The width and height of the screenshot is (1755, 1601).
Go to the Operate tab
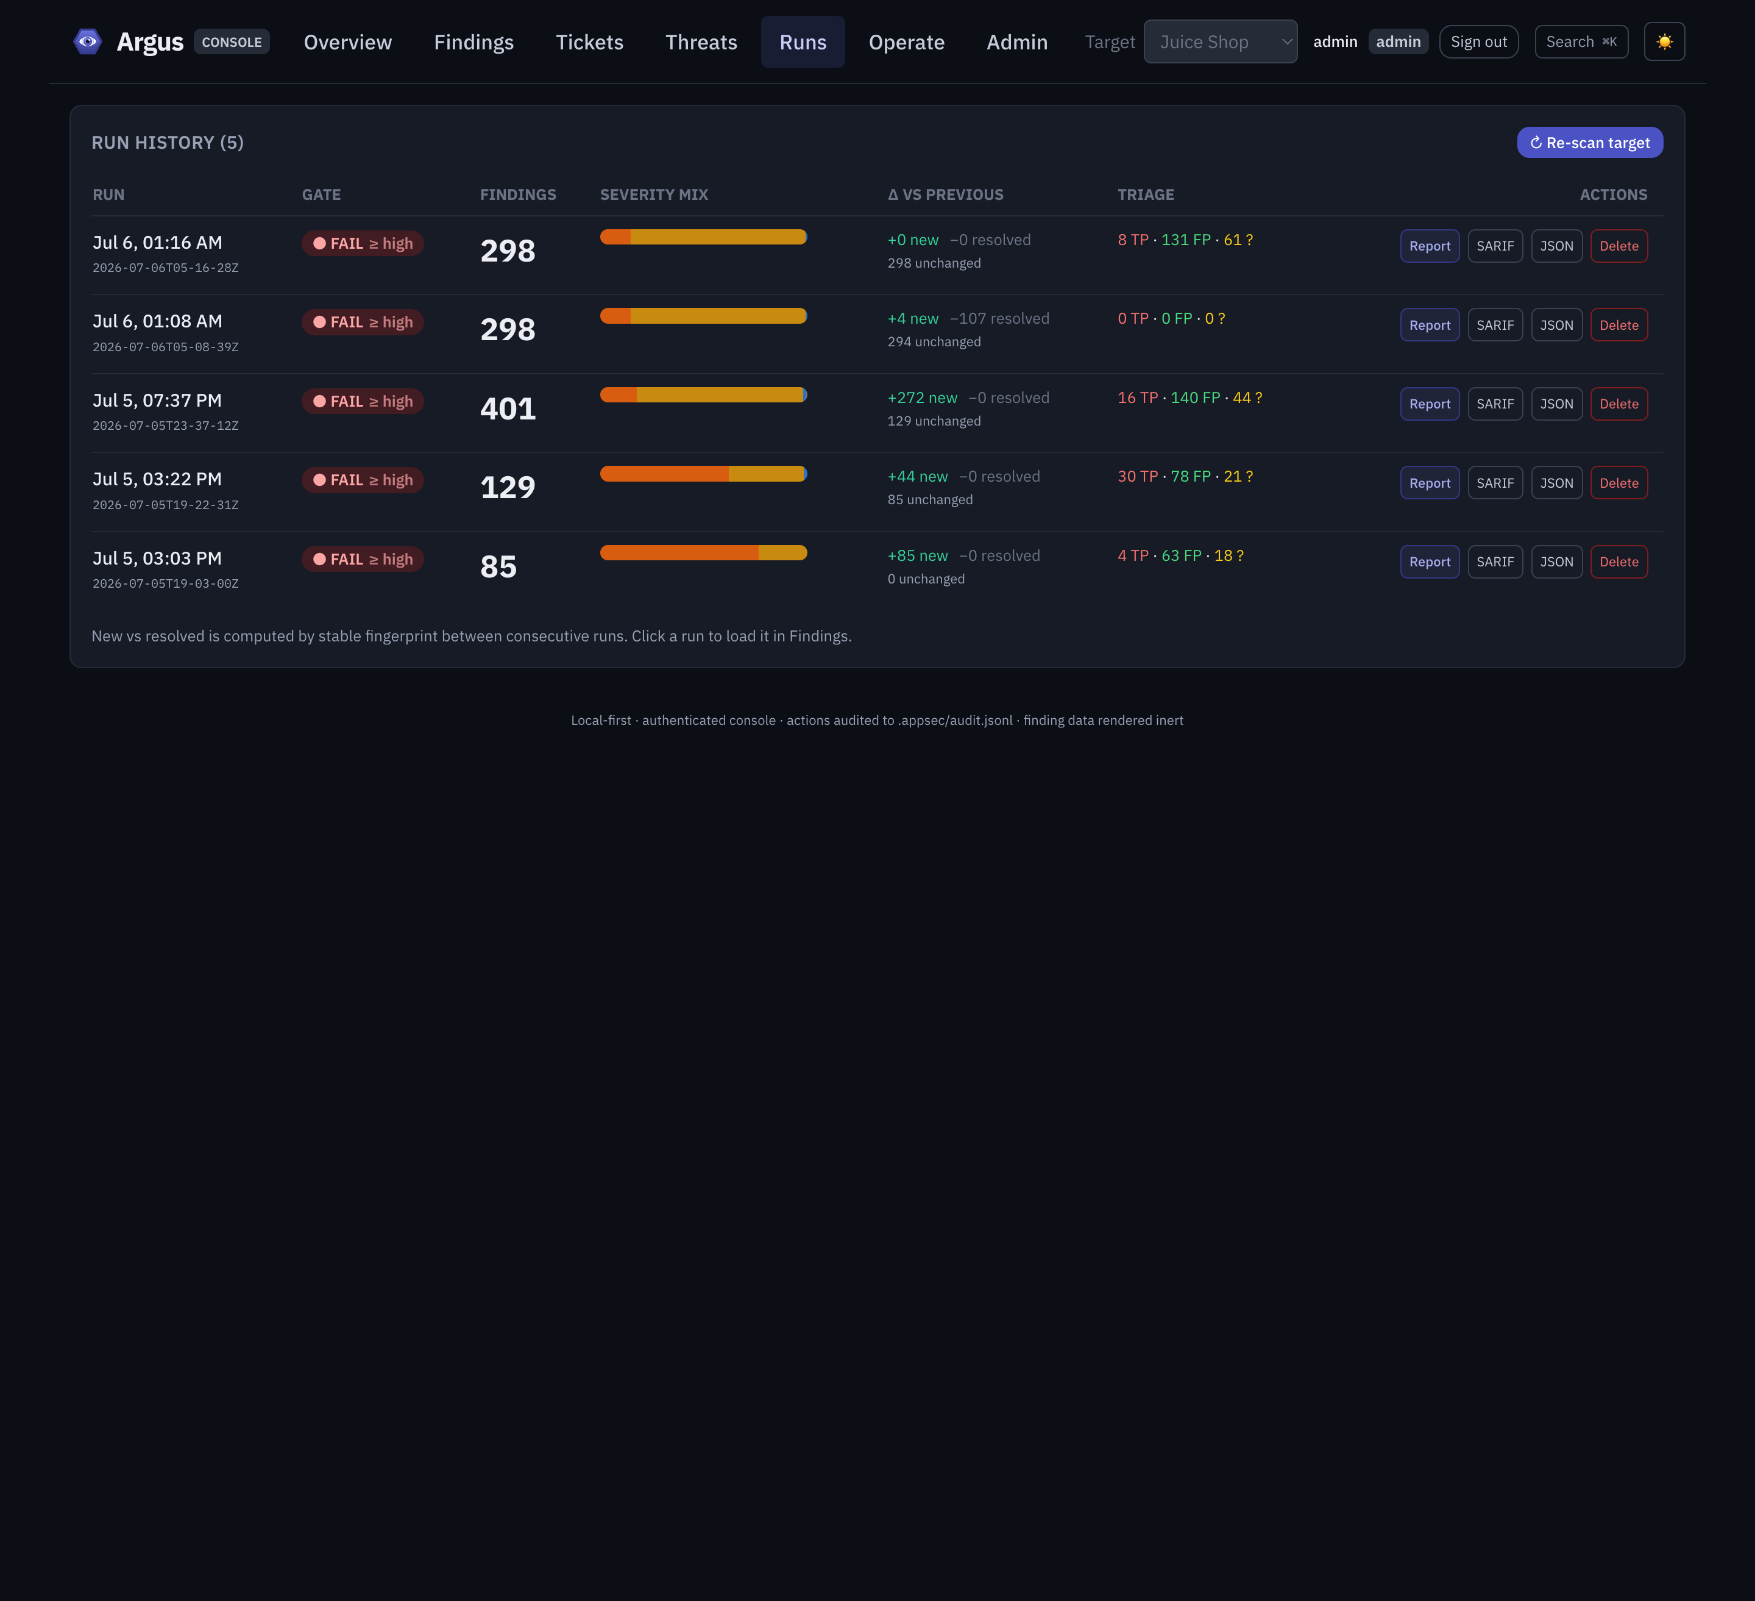tap(906, 42)
